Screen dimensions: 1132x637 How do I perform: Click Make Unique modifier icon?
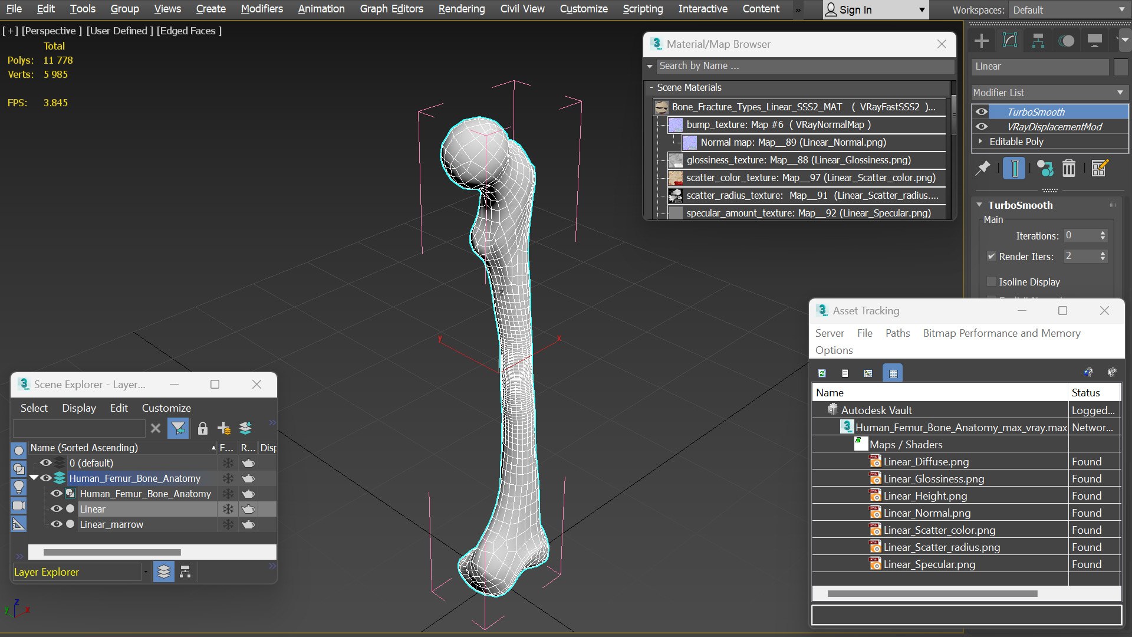coord(1045,169)
